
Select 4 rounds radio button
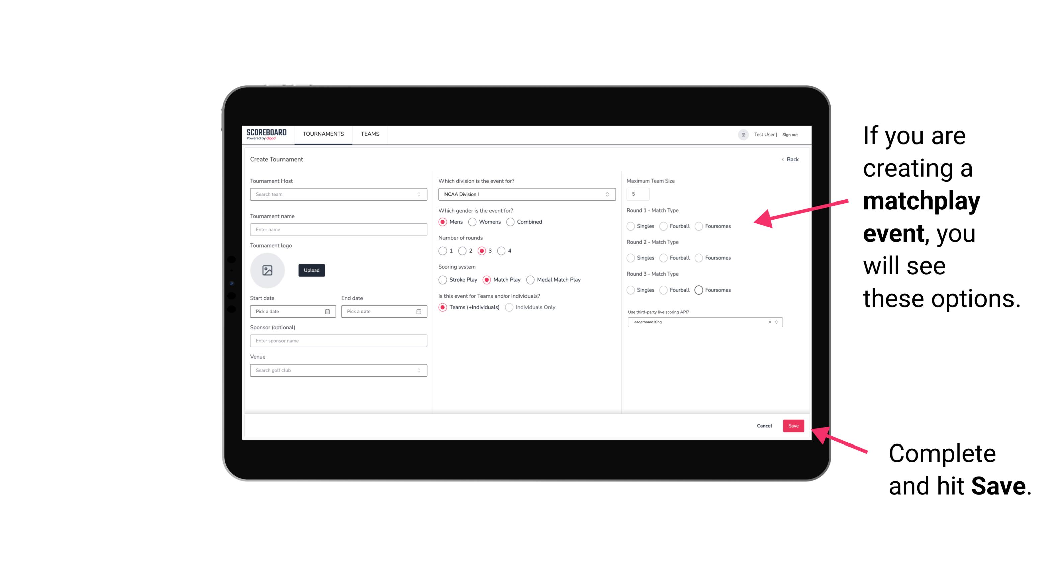(503, 251)
